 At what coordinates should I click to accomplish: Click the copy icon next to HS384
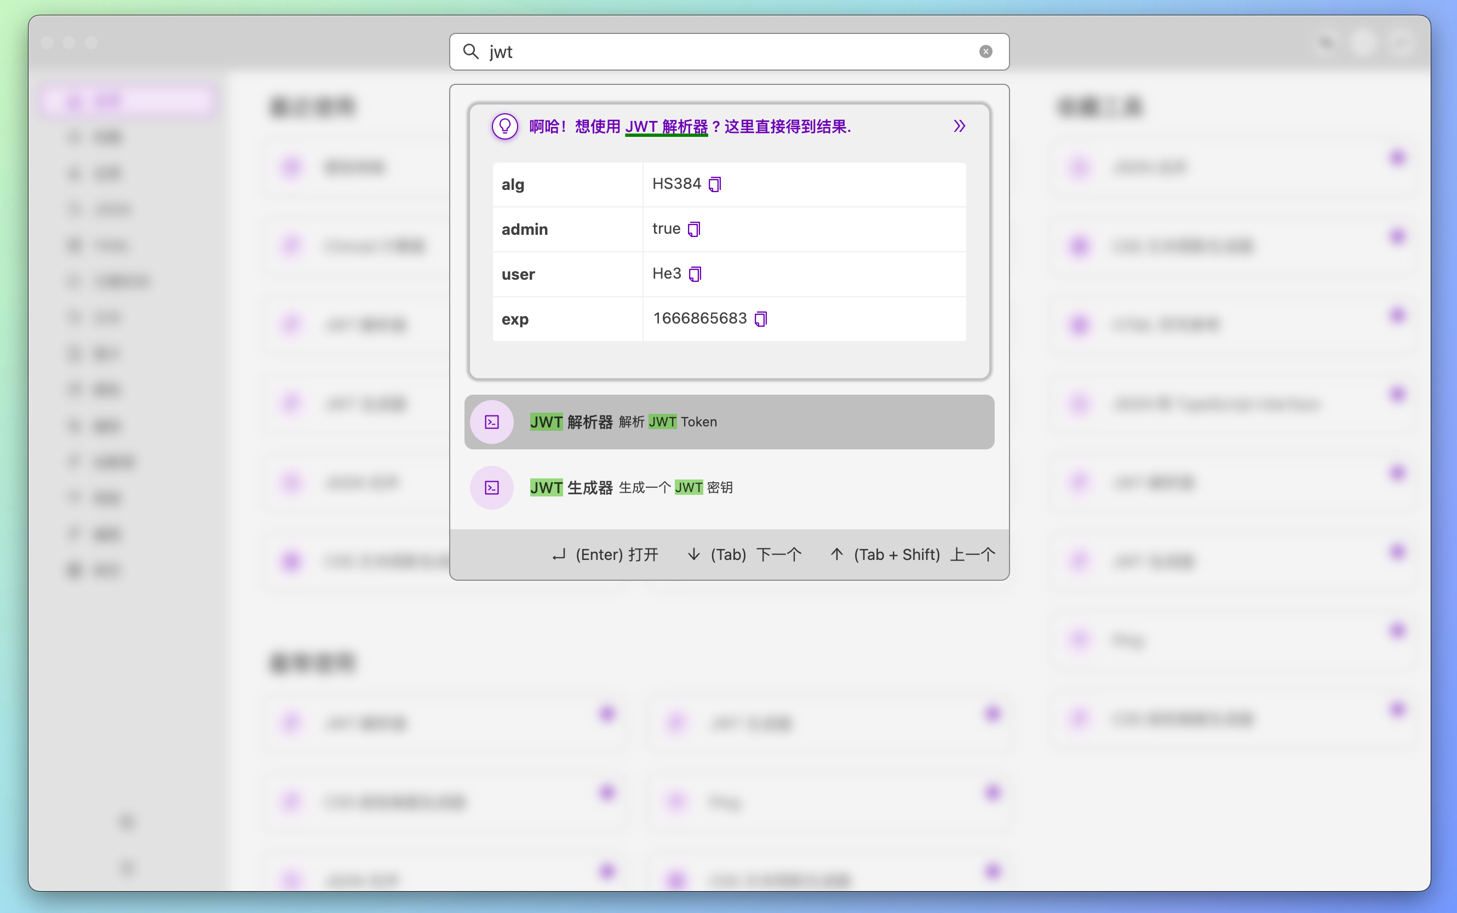pyautogui.click(x=715, y=184)
